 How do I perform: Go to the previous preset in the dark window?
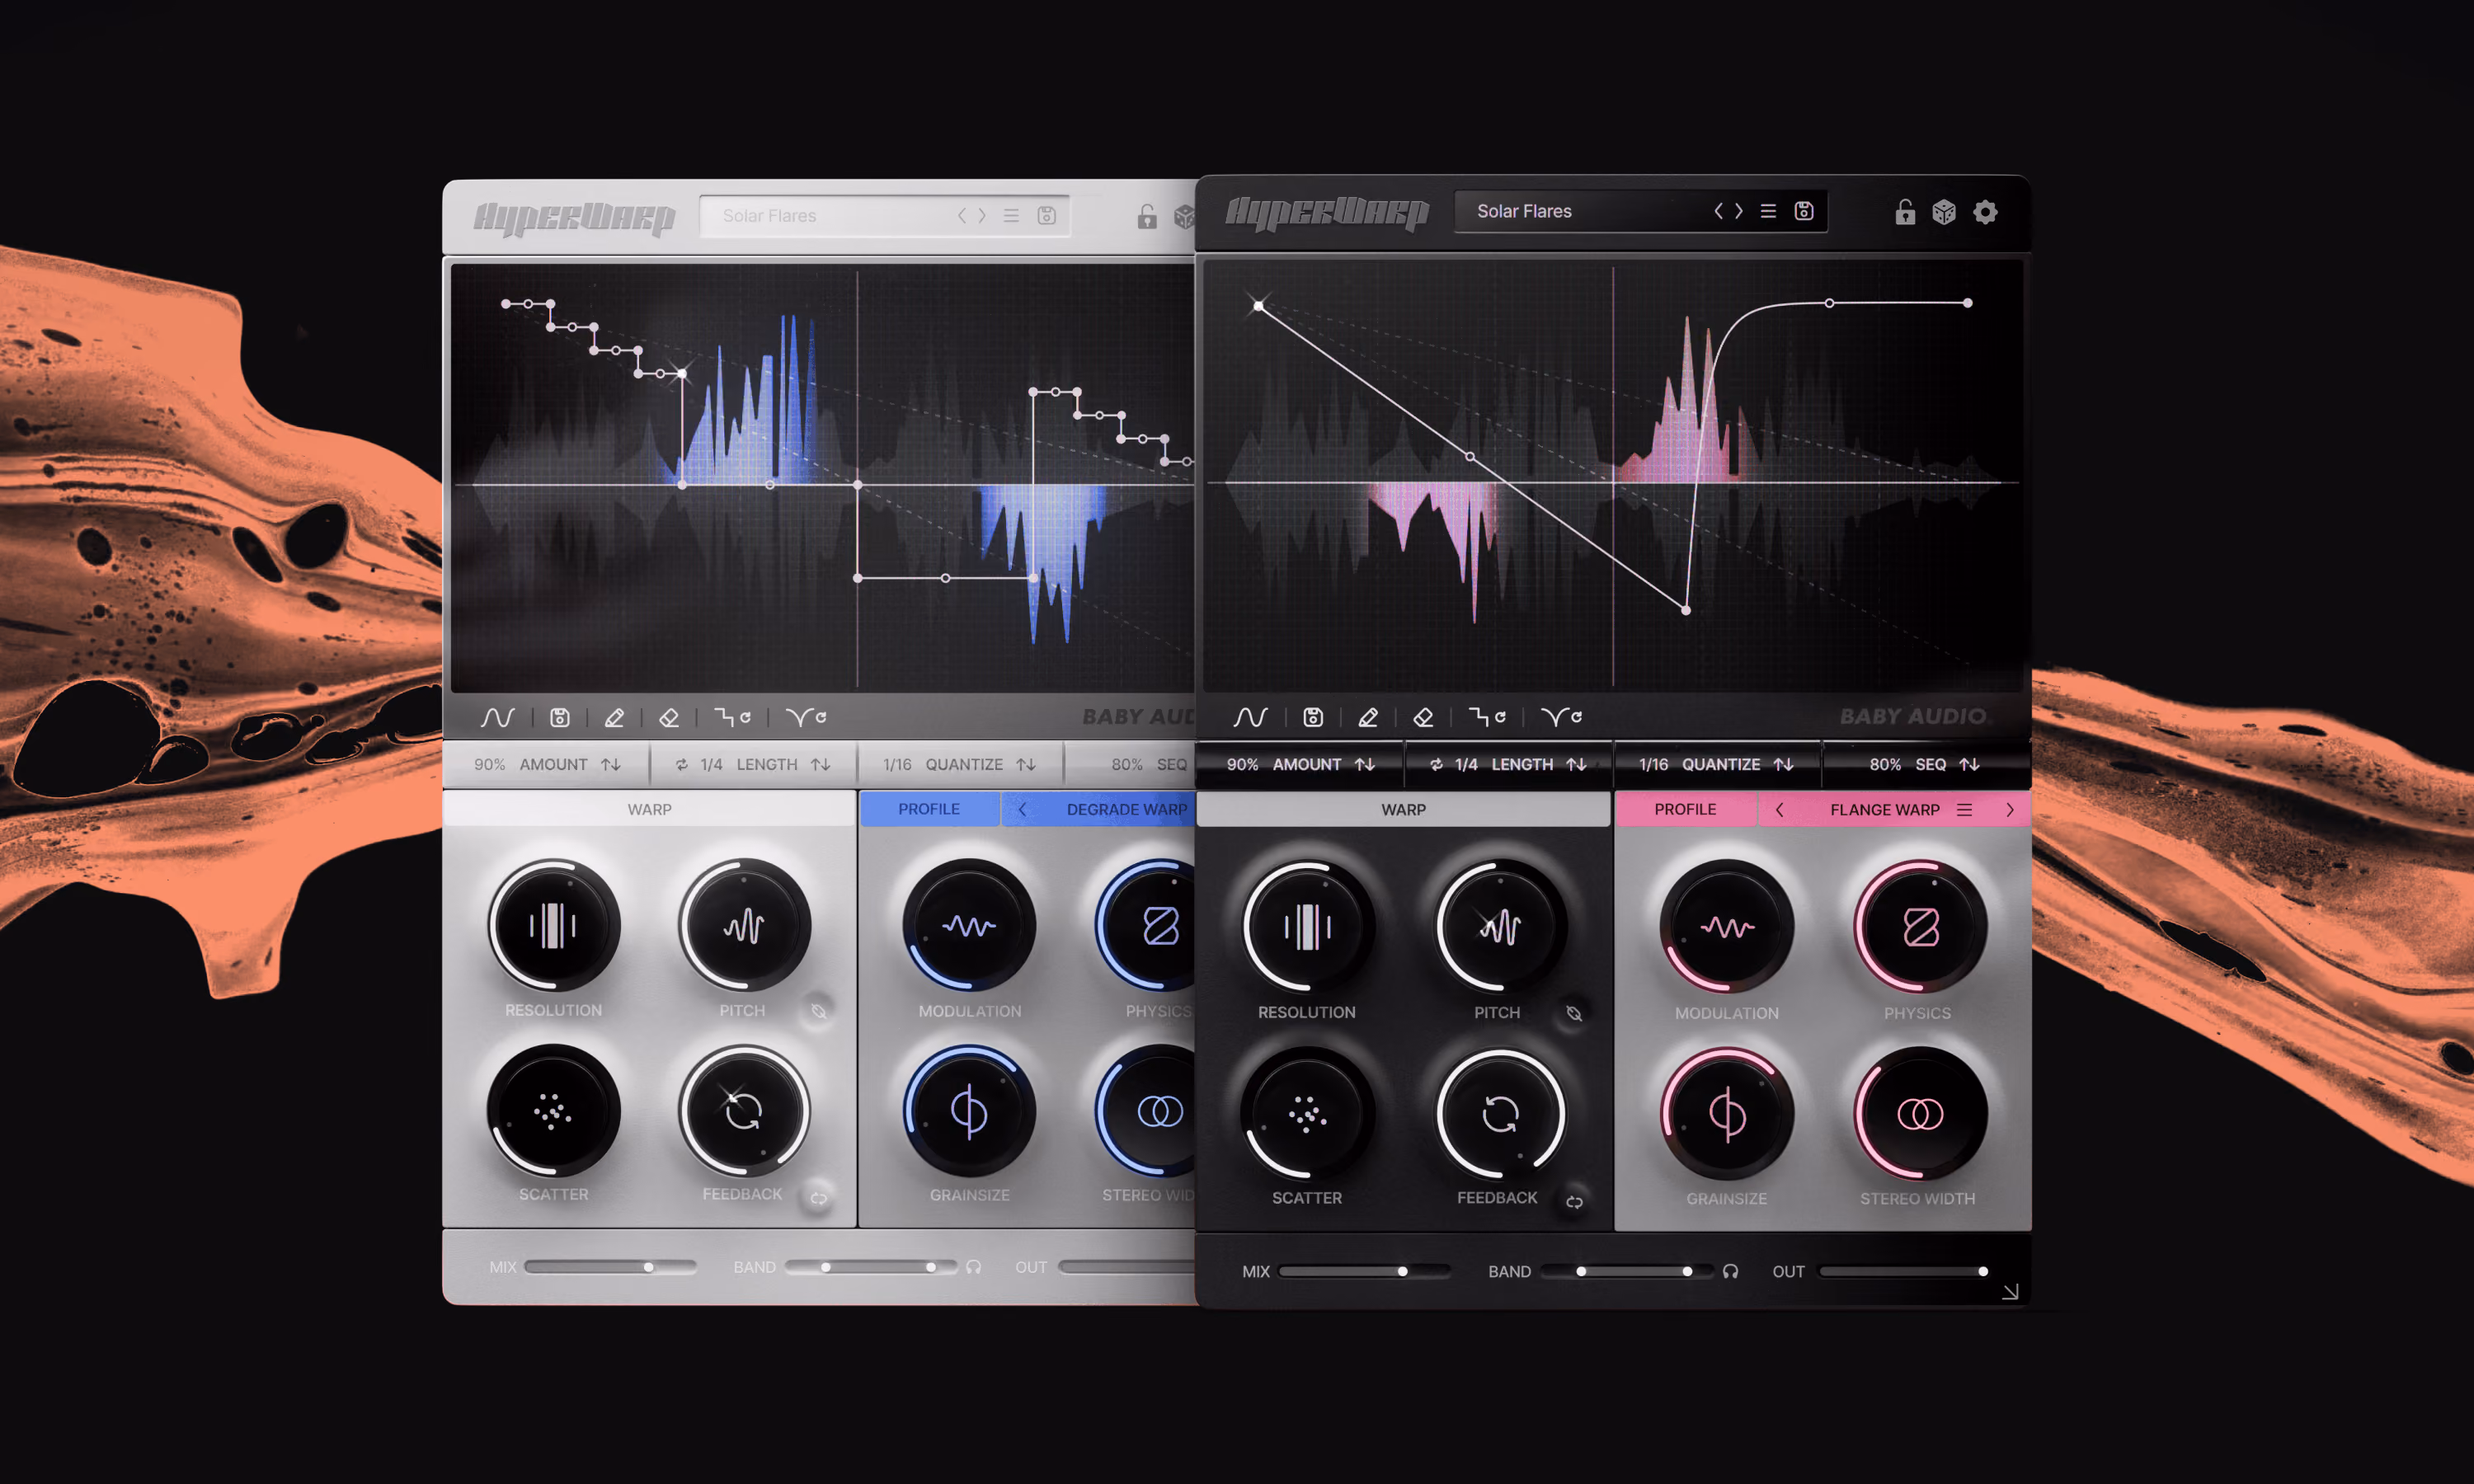[x=1718, y=211]
